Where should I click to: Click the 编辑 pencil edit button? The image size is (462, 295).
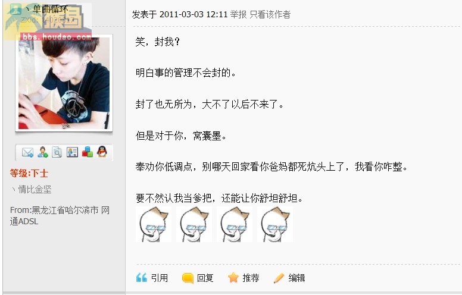point(289,278)
